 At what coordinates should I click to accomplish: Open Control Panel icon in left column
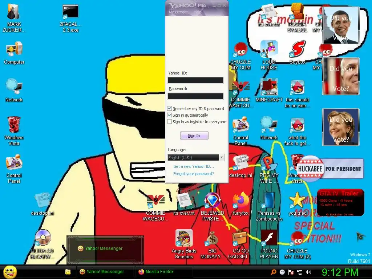(14, 169)
